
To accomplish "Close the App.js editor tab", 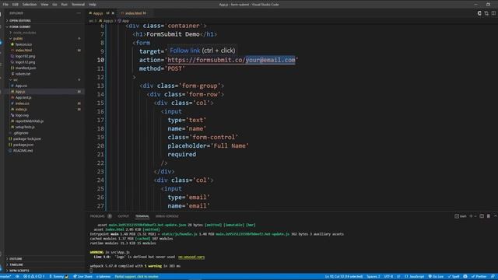I will pos(113,13).
